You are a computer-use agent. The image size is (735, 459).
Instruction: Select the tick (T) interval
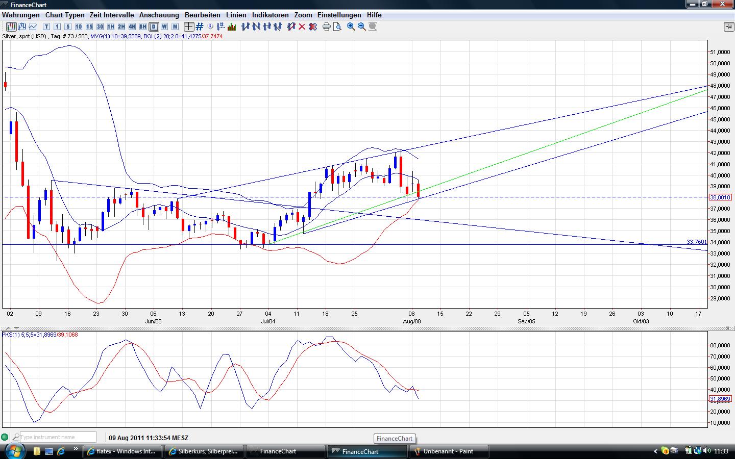point(46,27)
